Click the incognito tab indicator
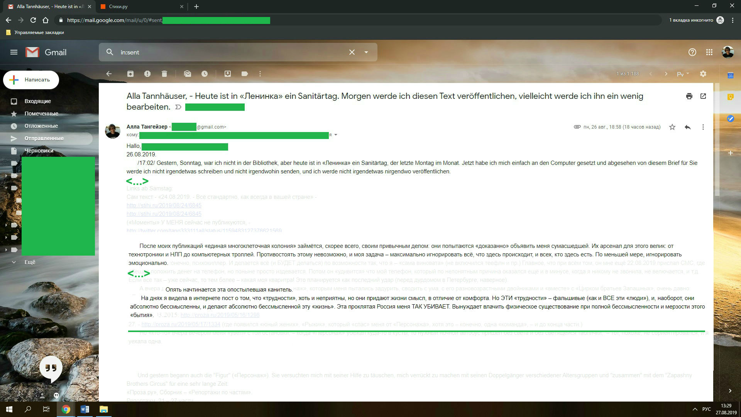741x417 pixels. [x=696, y=20]
